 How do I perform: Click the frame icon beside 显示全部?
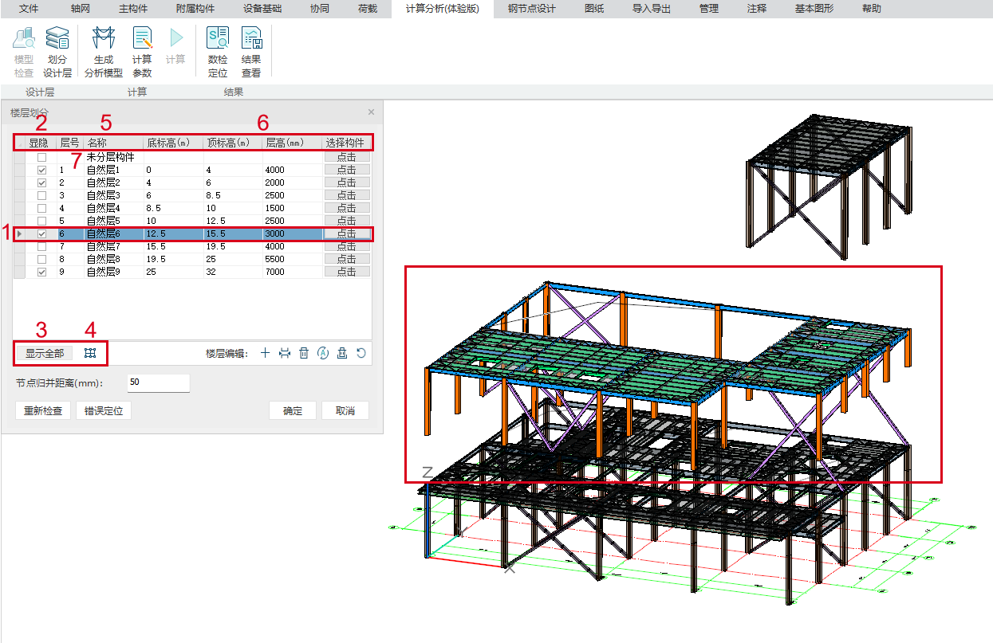click(x=90, y=353)
